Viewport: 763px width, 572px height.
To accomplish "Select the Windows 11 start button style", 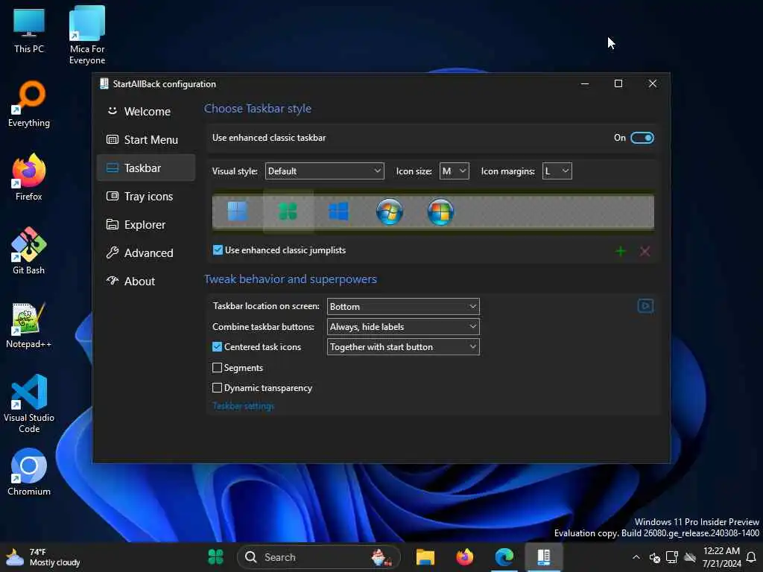I will (238, 212).
